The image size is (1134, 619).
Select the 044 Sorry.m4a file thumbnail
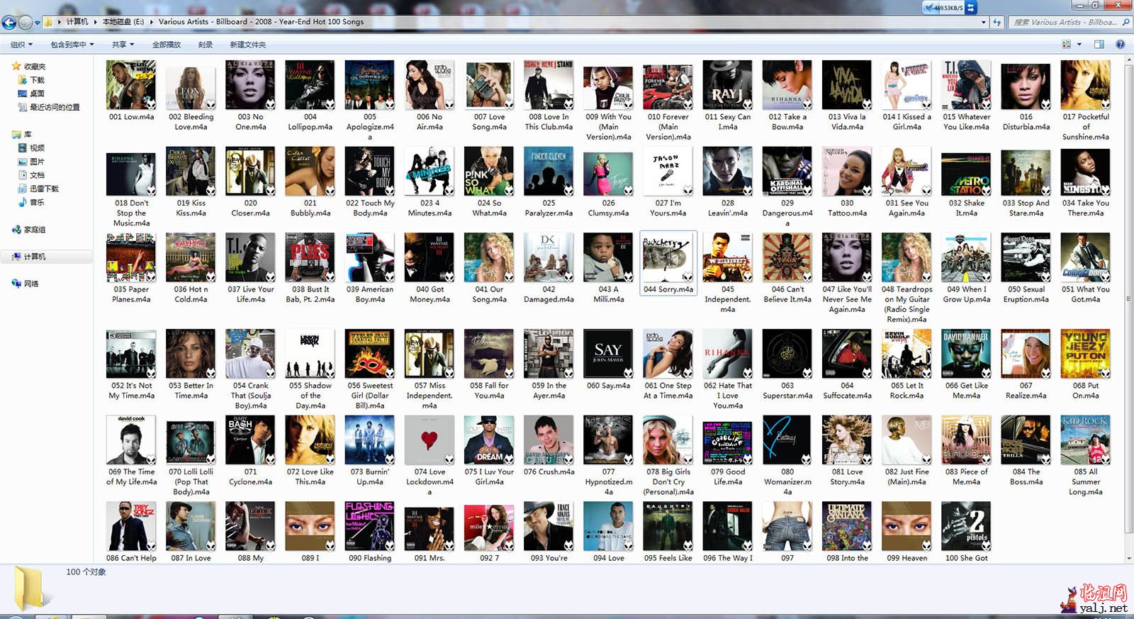668,260
